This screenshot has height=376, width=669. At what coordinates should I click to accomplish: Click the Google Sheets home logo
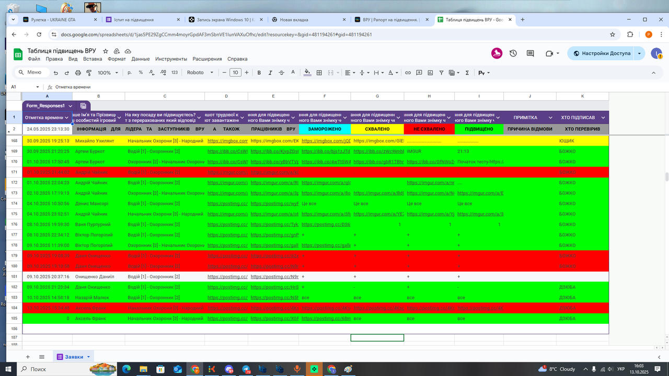tap(18, 54)
